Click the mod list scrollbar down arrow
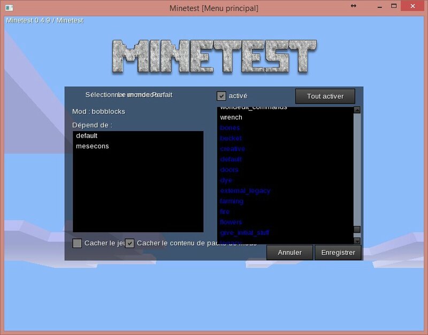The height and width of the screenshot is (335, 428). [x=357, y=241]
